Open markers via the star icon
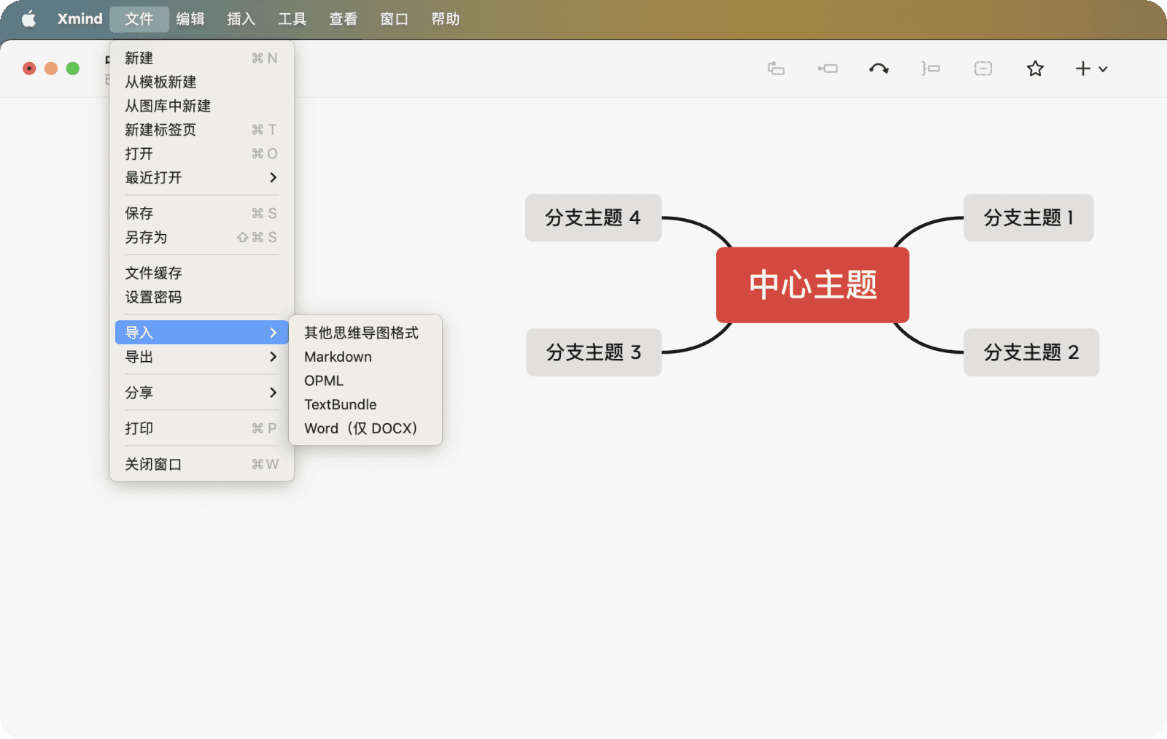This screenshot has height=739, width=1167. [x=1034, y=68]
